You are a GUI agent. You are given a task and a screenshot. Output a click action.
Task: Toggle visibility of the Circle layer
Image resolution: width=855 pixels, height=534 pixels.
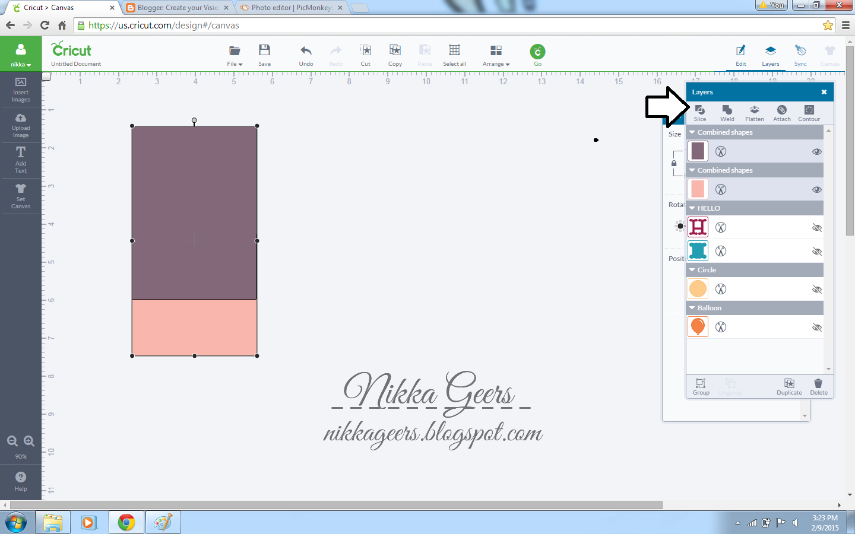817,289
